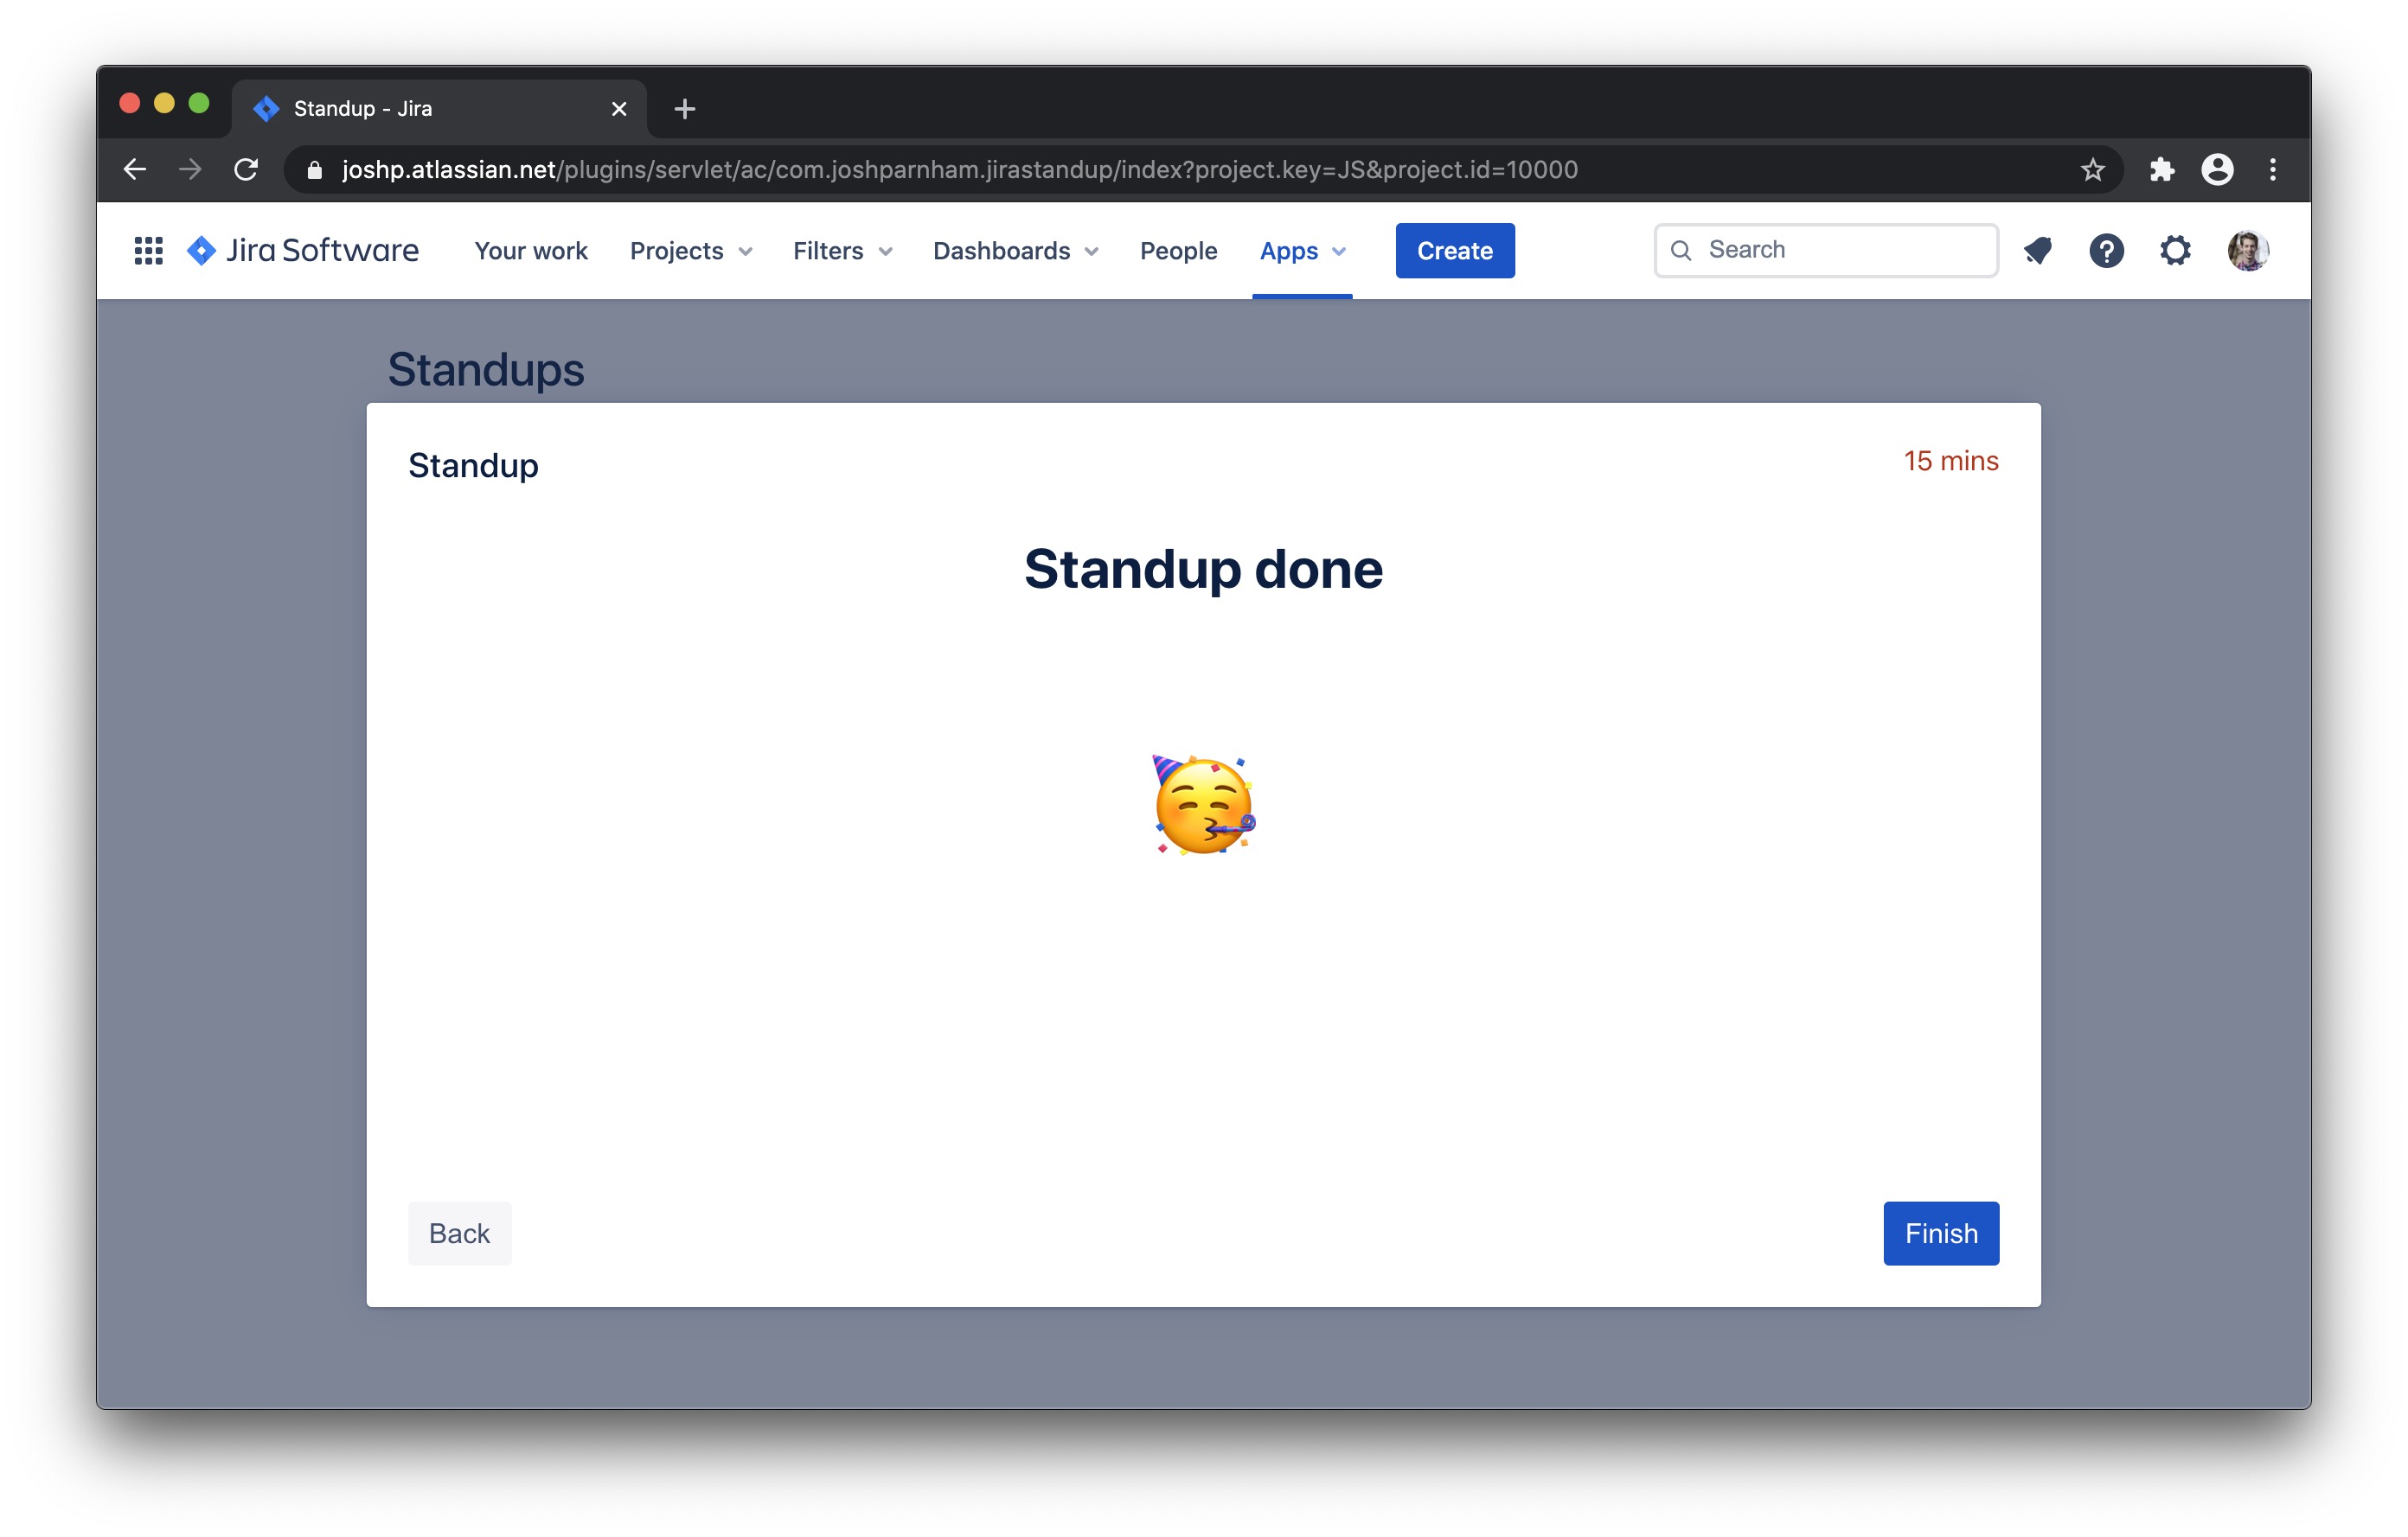Open Chrome profile account icon

2217,170
